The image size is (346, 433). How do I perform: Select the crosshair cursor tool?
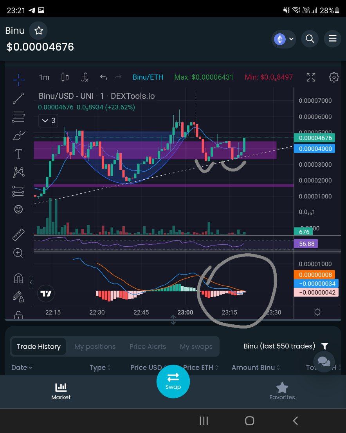[x=18, y=80]
